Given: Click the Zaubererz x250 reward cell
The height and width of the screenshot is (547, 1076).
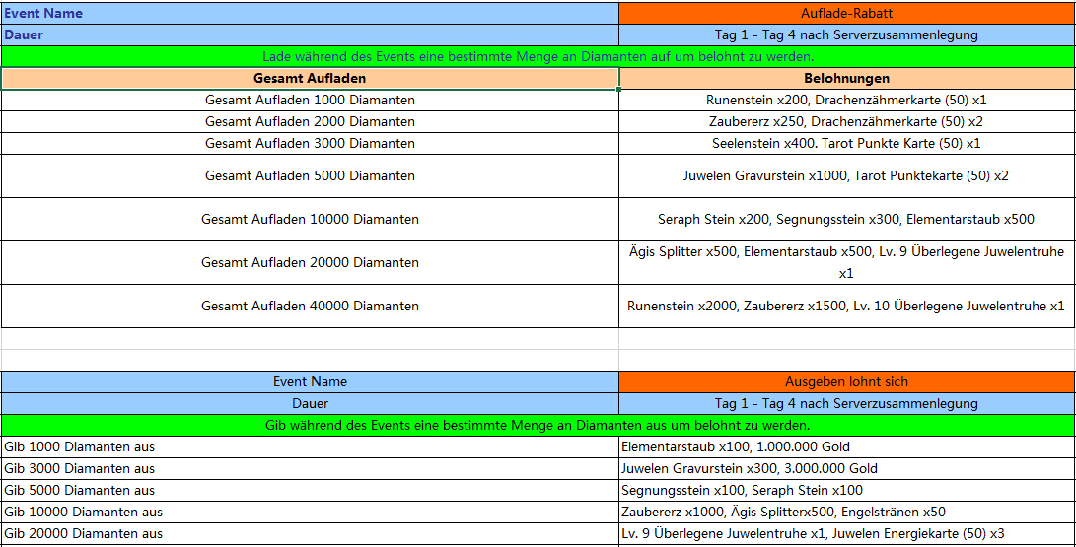Looking at the screenshot, I should pyautogui.click(x=846, y=121).
